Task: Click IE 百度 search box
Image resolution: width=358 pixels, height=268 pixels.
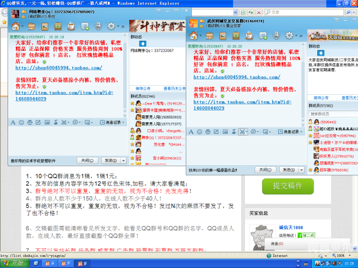Action: point(304,12)
